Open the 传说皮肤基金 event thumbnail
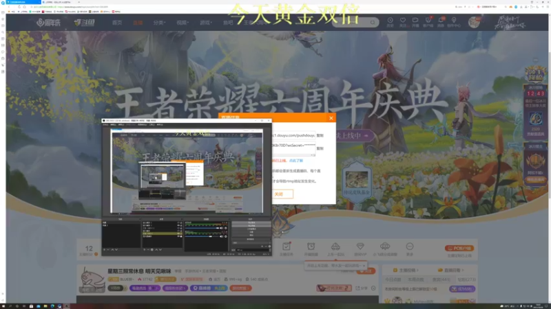Image resolution: width=551 pixels, height=309 pixels. 357,183
